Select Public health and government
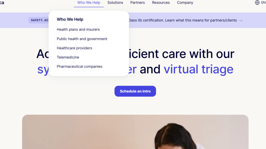Image resolution: width=266 pixels, height=149 pixels. pos(82,39)
